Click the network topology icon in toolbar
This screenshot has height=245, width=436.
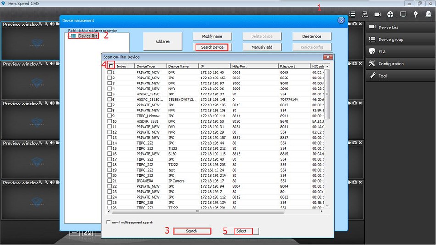pyautogui.click(x=365, y=14)
